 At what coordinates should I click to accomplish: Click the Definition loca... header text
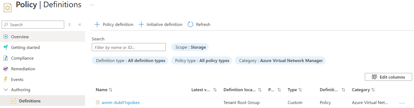(x=240, y=90)
